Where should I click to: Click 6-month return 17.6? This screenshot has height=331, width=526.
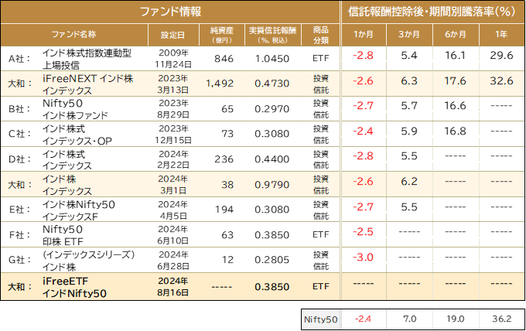pyautogui.click(x=455, y=81)
